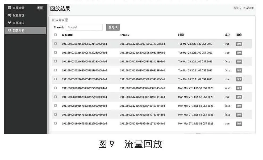The width and height of the screenshot is (263, 160).
Task: Click the film icon next to 回放列表
Action: click(9, 30)
